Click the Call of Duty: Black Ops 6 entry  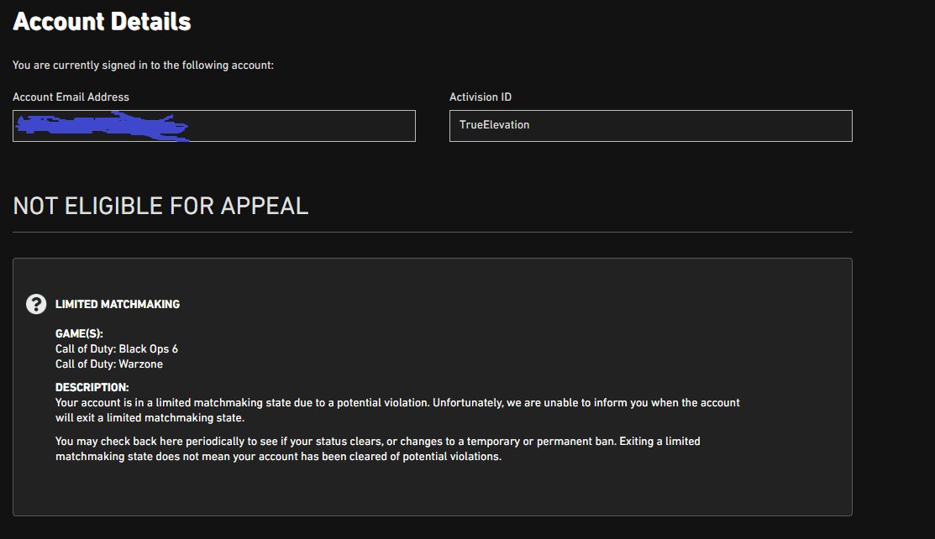click(118, 348)
